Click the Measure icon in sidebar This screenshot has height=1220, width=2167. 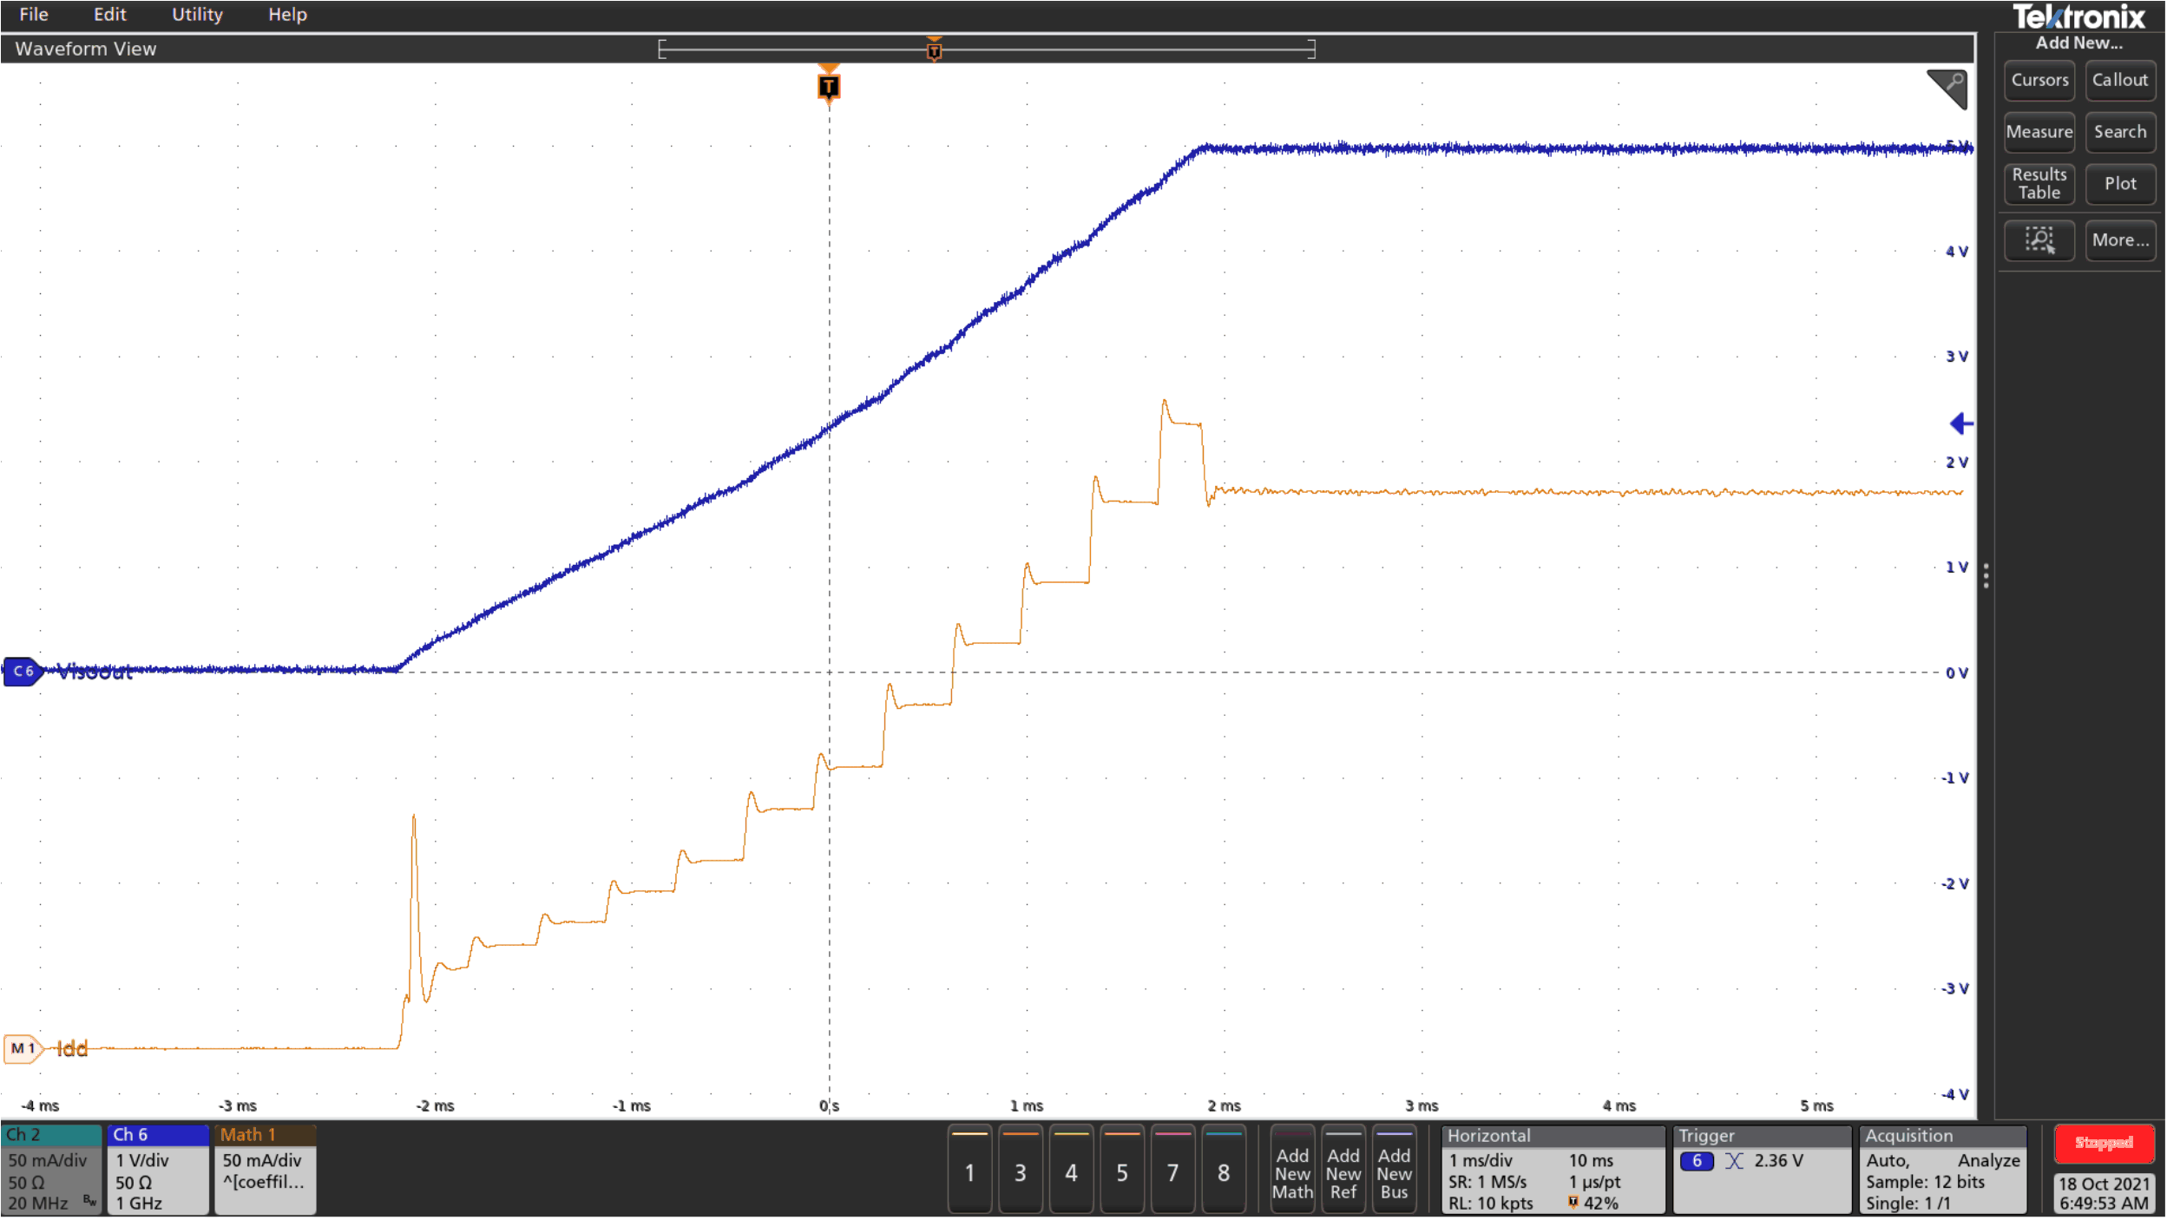(x=2036, y=133)
